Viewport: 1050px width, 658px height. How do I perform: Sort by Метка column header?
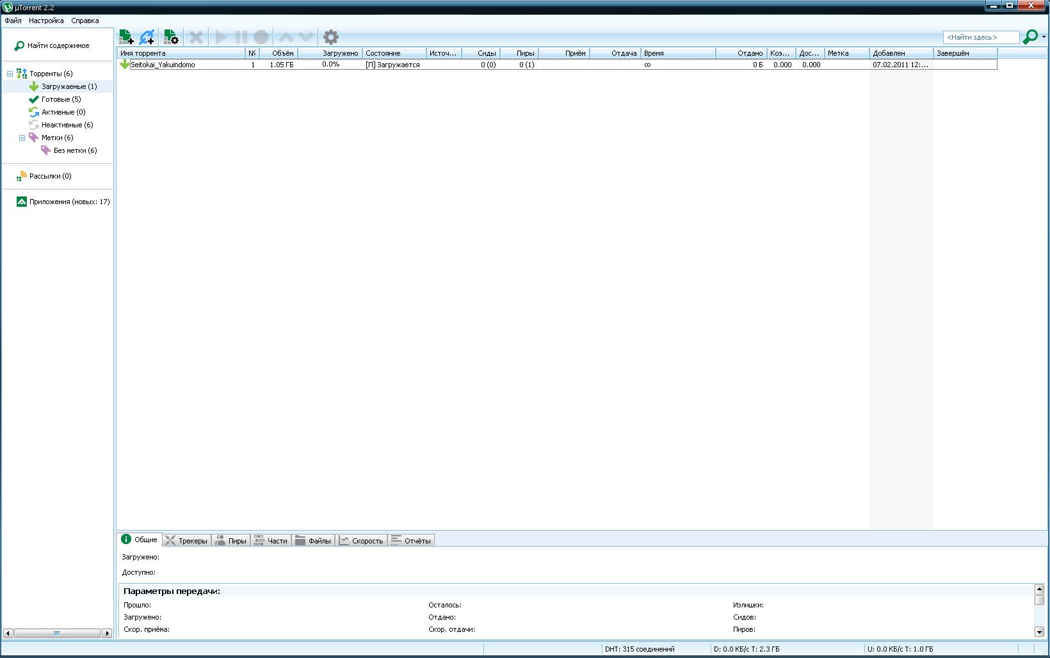point(847,53)
